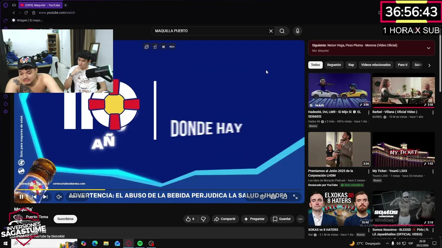
Task: Switch to Maquilla' - YouTube tab
Action: pos(40,5)
